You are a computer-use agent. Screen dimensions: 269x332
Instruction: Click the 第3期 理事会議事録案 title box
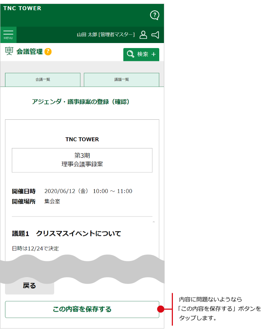pos(82,160)
